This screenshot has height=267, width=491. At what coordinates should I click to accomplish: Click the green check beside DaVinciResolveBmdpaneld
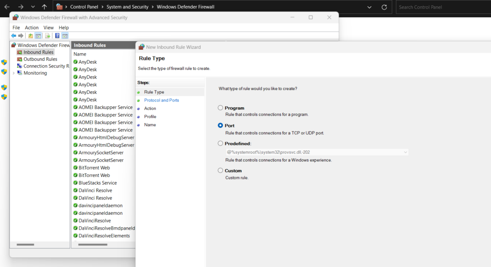[x=75, y=228]
